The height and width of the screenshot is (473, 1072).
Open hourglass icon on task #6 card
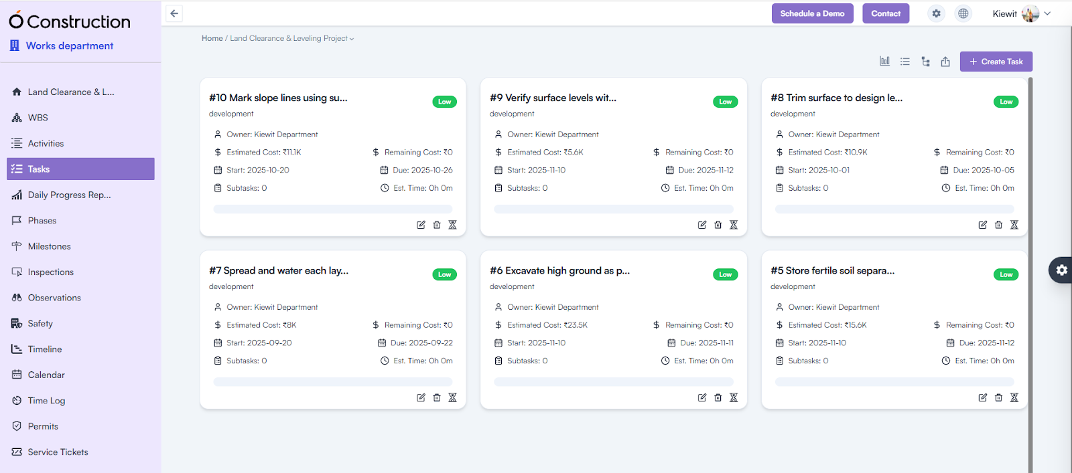pyautogui.click(x=734, y=397)
